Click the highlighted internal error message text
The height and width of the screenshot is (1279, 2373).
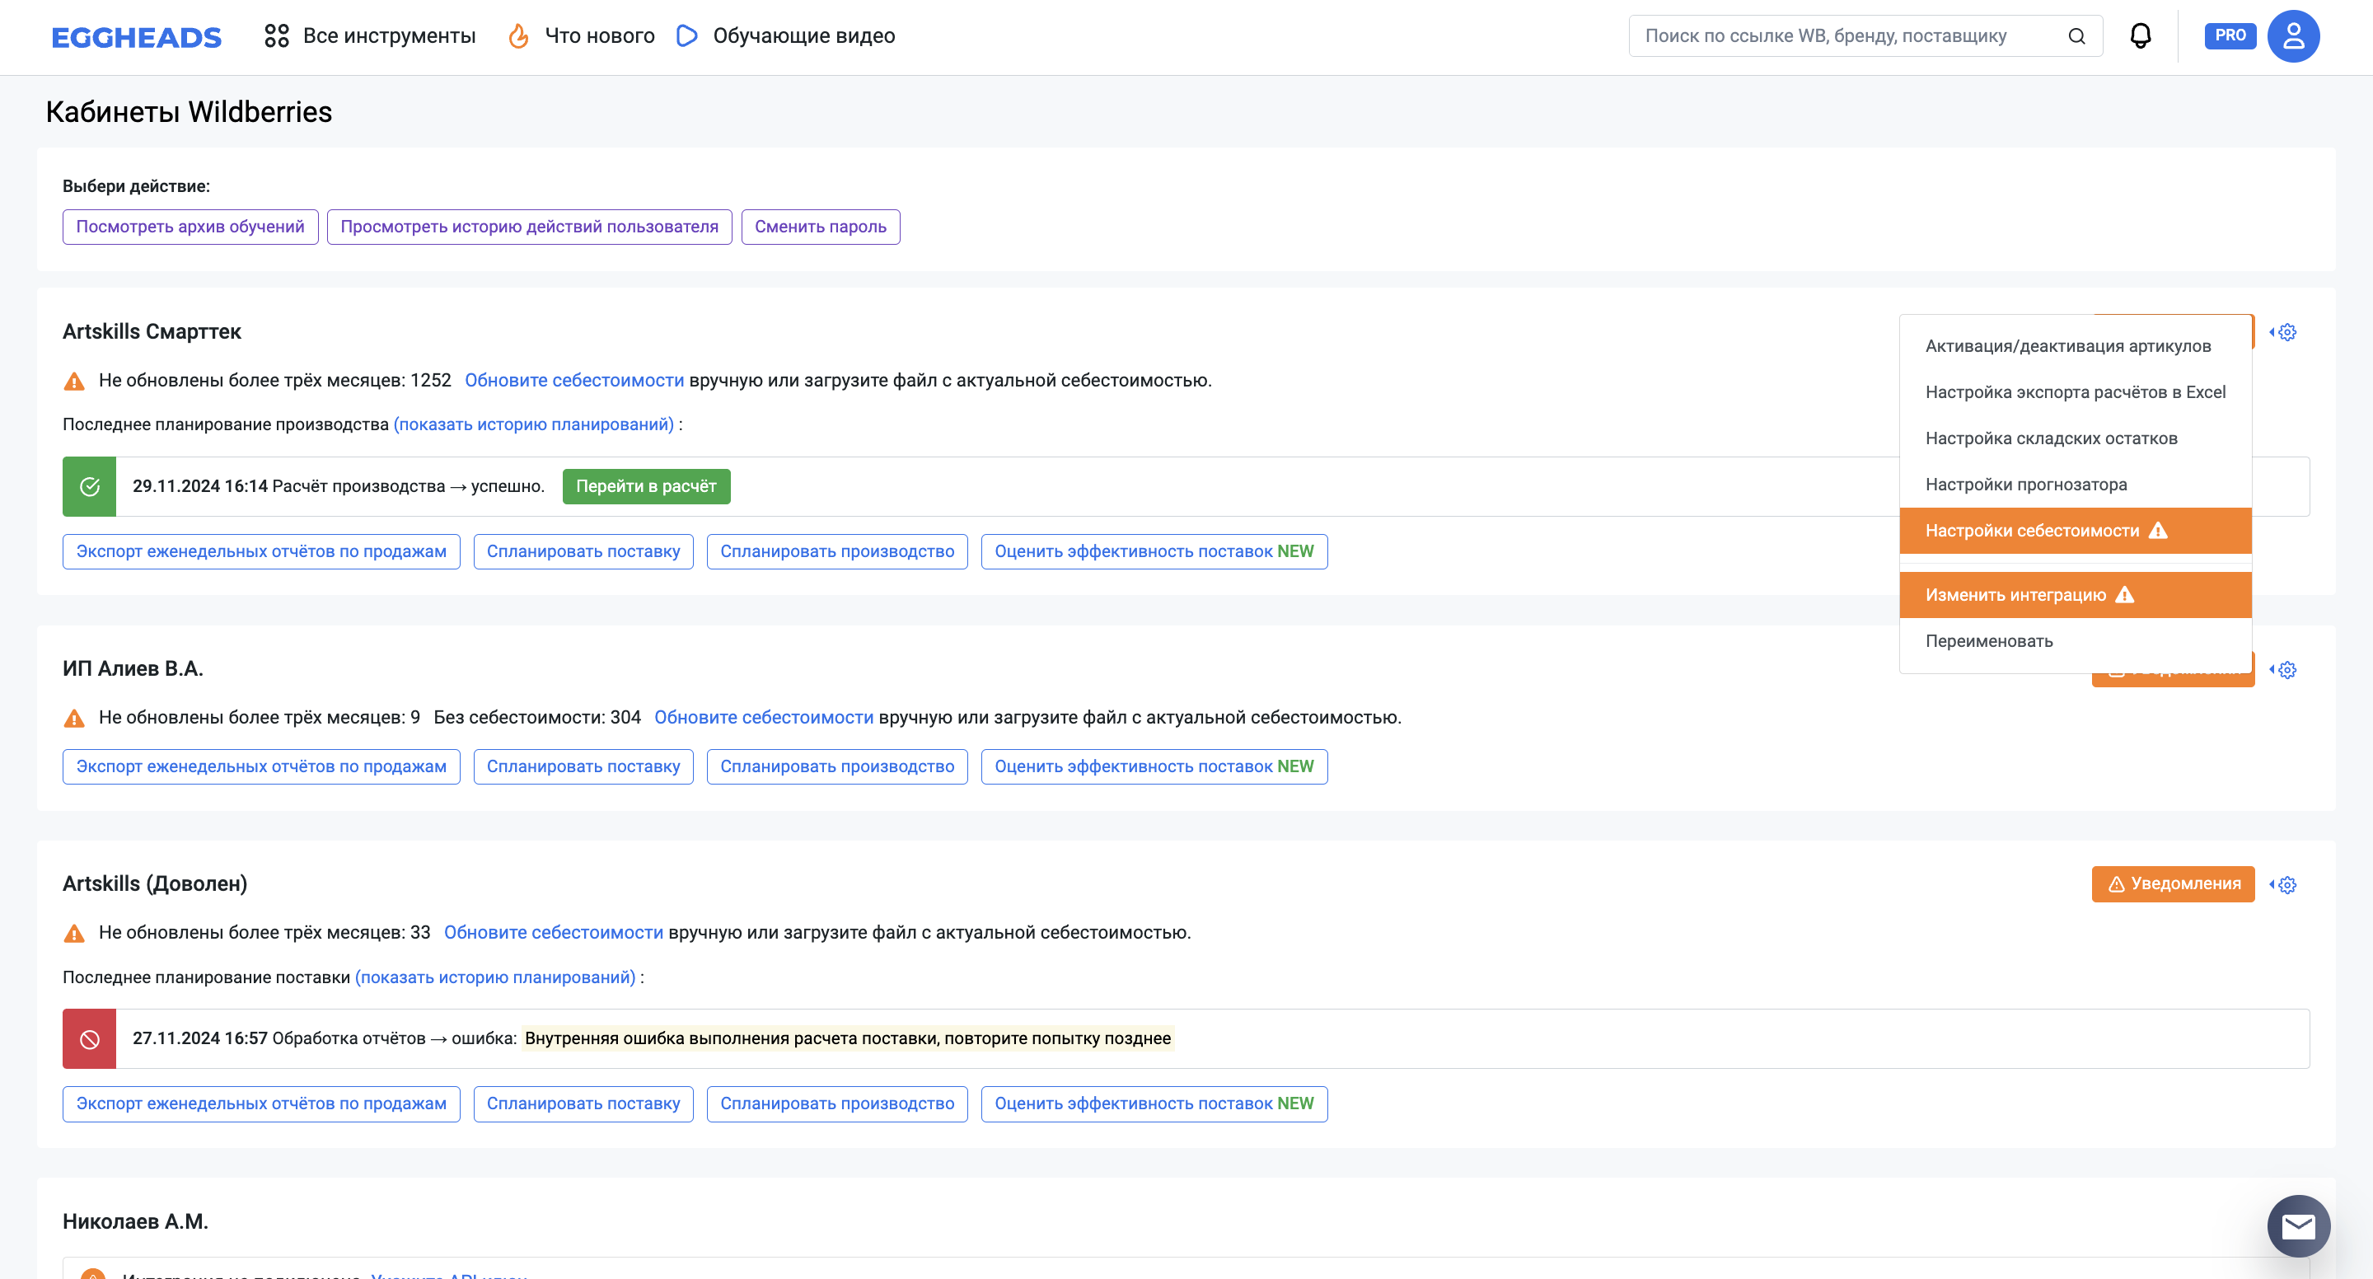coord(848,1039)
